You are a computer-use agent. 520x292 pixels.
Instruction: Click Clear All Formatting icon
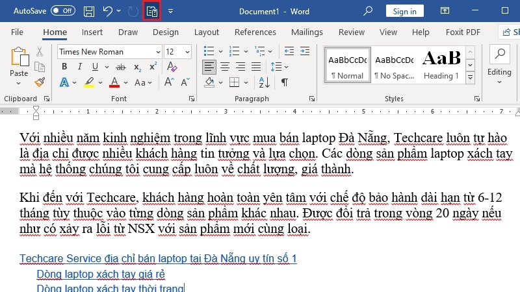[x=172, y=67]
